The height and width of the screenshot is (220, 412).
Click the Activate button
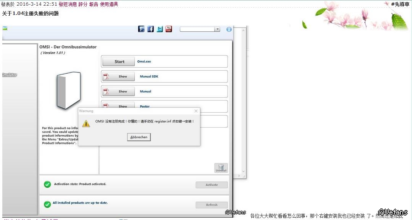coord(212,185)
